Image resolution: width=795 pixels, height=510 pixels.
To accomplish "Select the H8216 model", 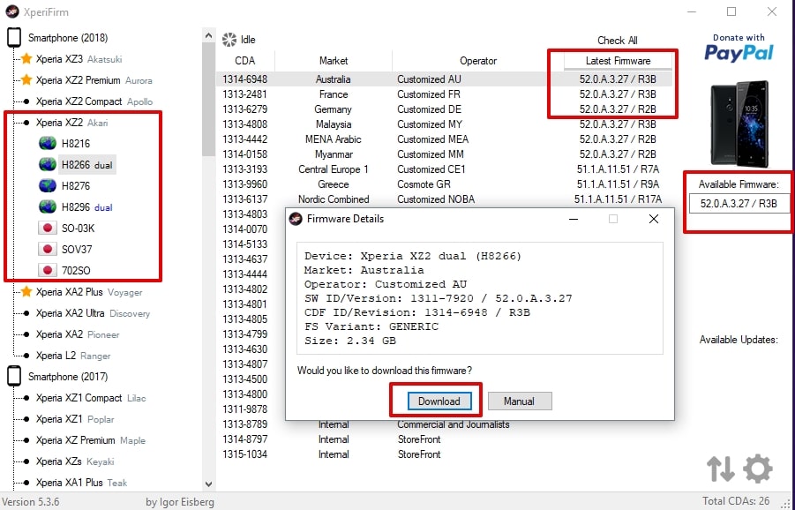I will click(76, 144).
